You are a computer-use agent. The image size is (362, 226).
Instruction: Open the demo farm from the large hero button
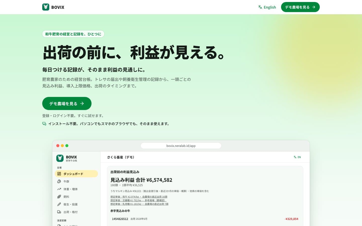(67, 103)
